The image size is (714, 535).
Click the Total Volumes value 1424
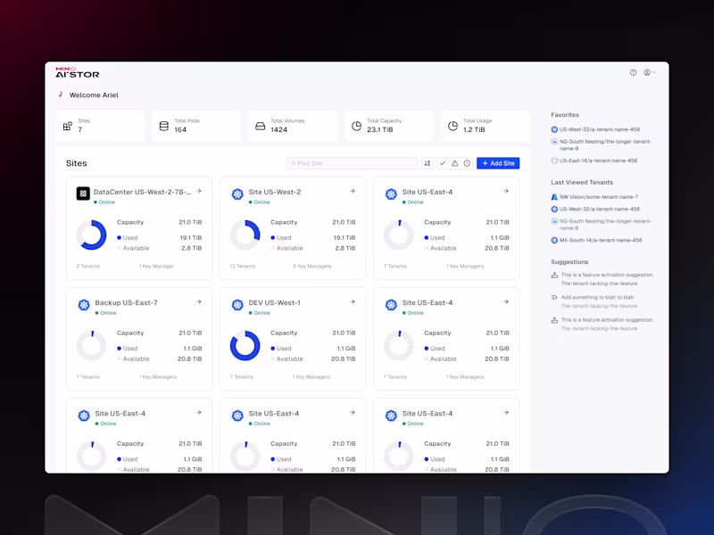(278, 129)
